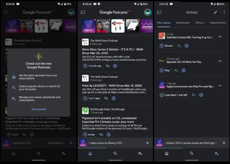Open "Episode 134: All Work No Play" title
This screenshot has width=230, height=164.
click(184, 62)
